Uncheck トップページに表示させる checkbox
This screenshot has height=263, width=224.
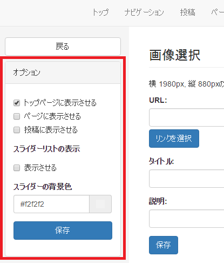click(17, 103)
